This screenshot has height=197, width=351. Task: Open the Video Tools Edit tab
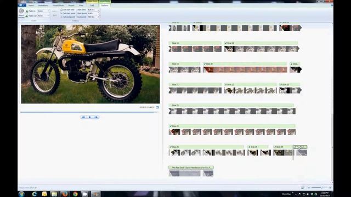(92, 5)
